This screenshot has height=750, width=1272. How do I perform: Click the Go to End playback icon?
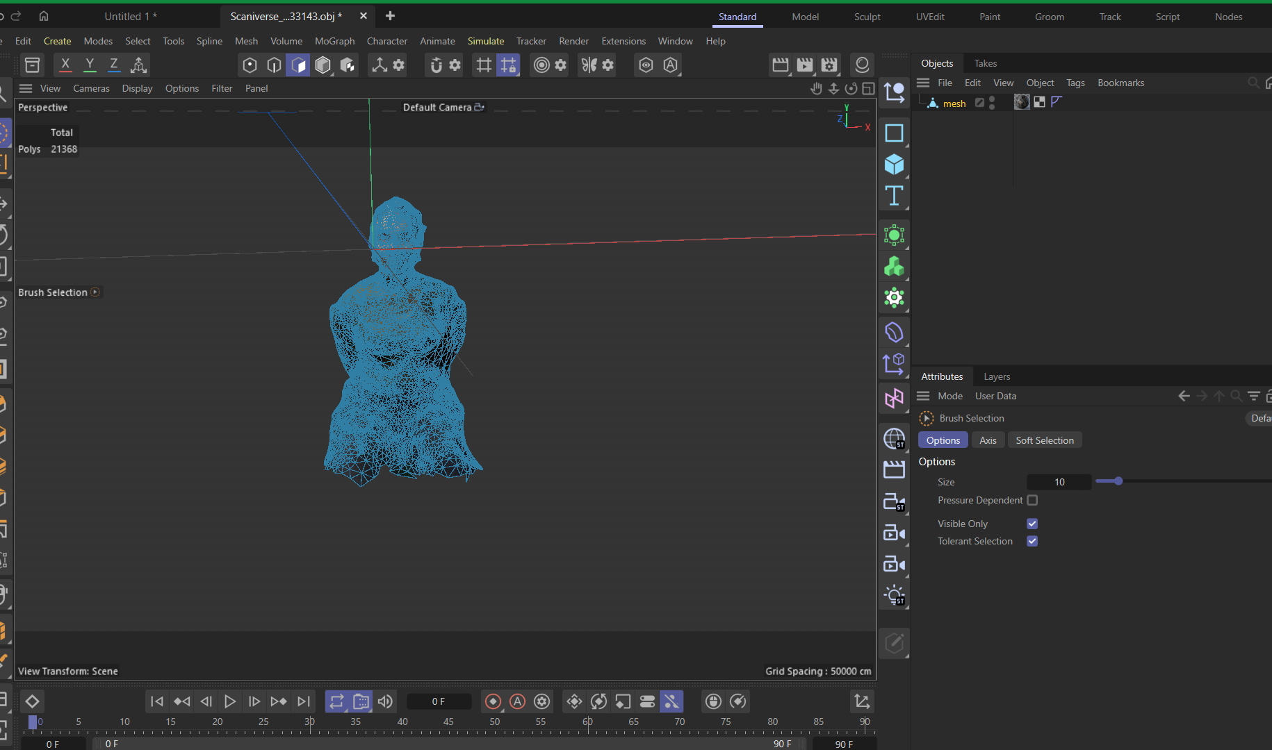point(304,701)
